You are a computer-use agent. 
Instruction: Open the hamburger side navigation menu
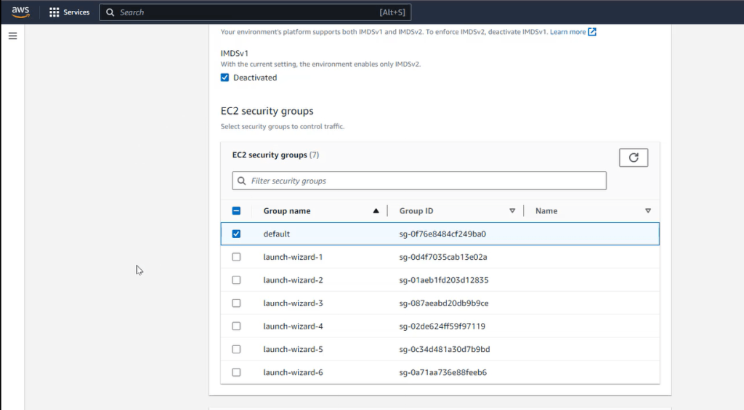pyautogui.click(x=12, y=36)
